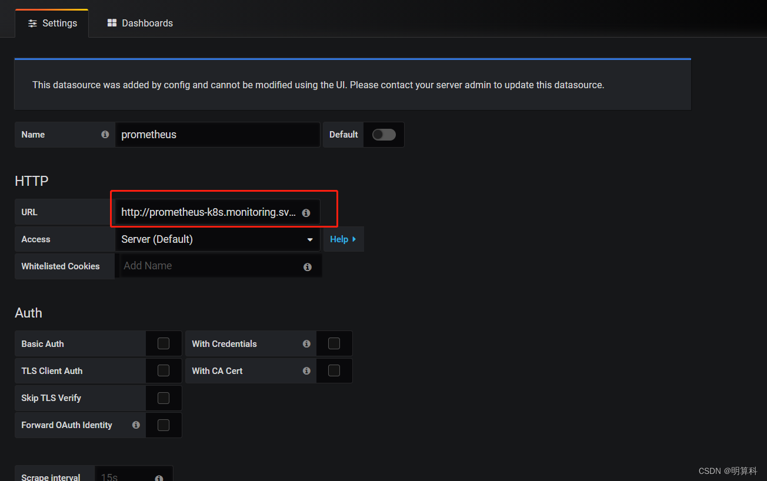Viewport: 767px width, 481px height.
Task: Click the Dashboards tab grid icon
Action: coord(112,23)
